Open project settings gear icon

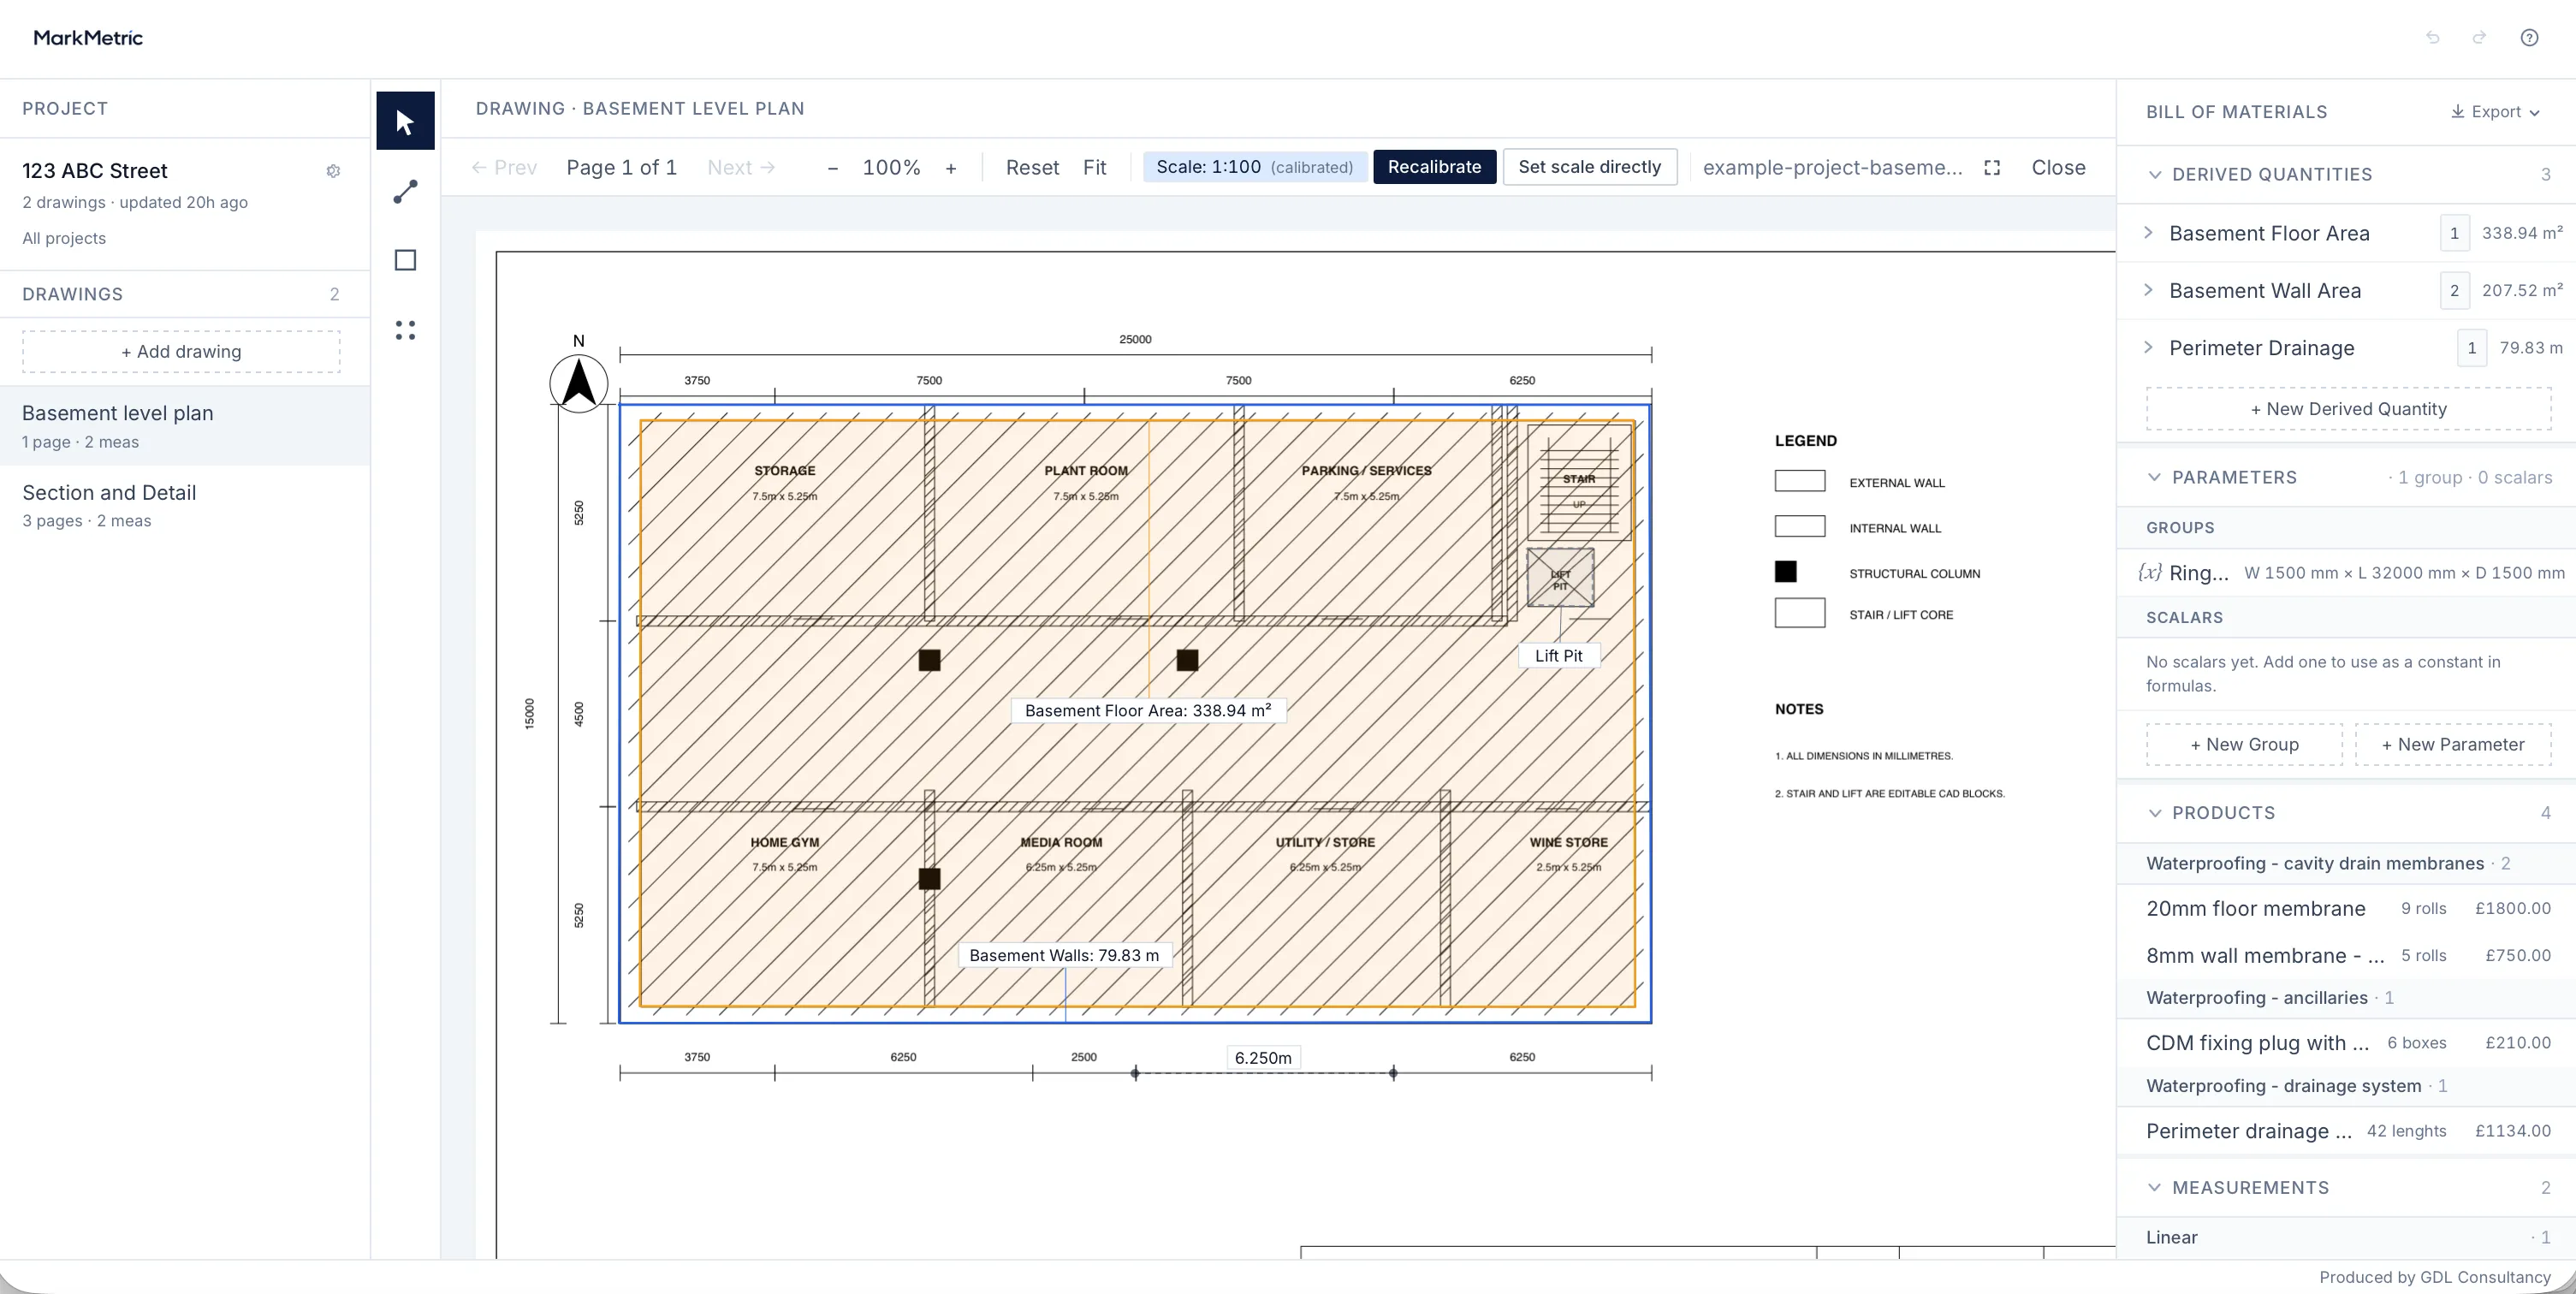333,171
